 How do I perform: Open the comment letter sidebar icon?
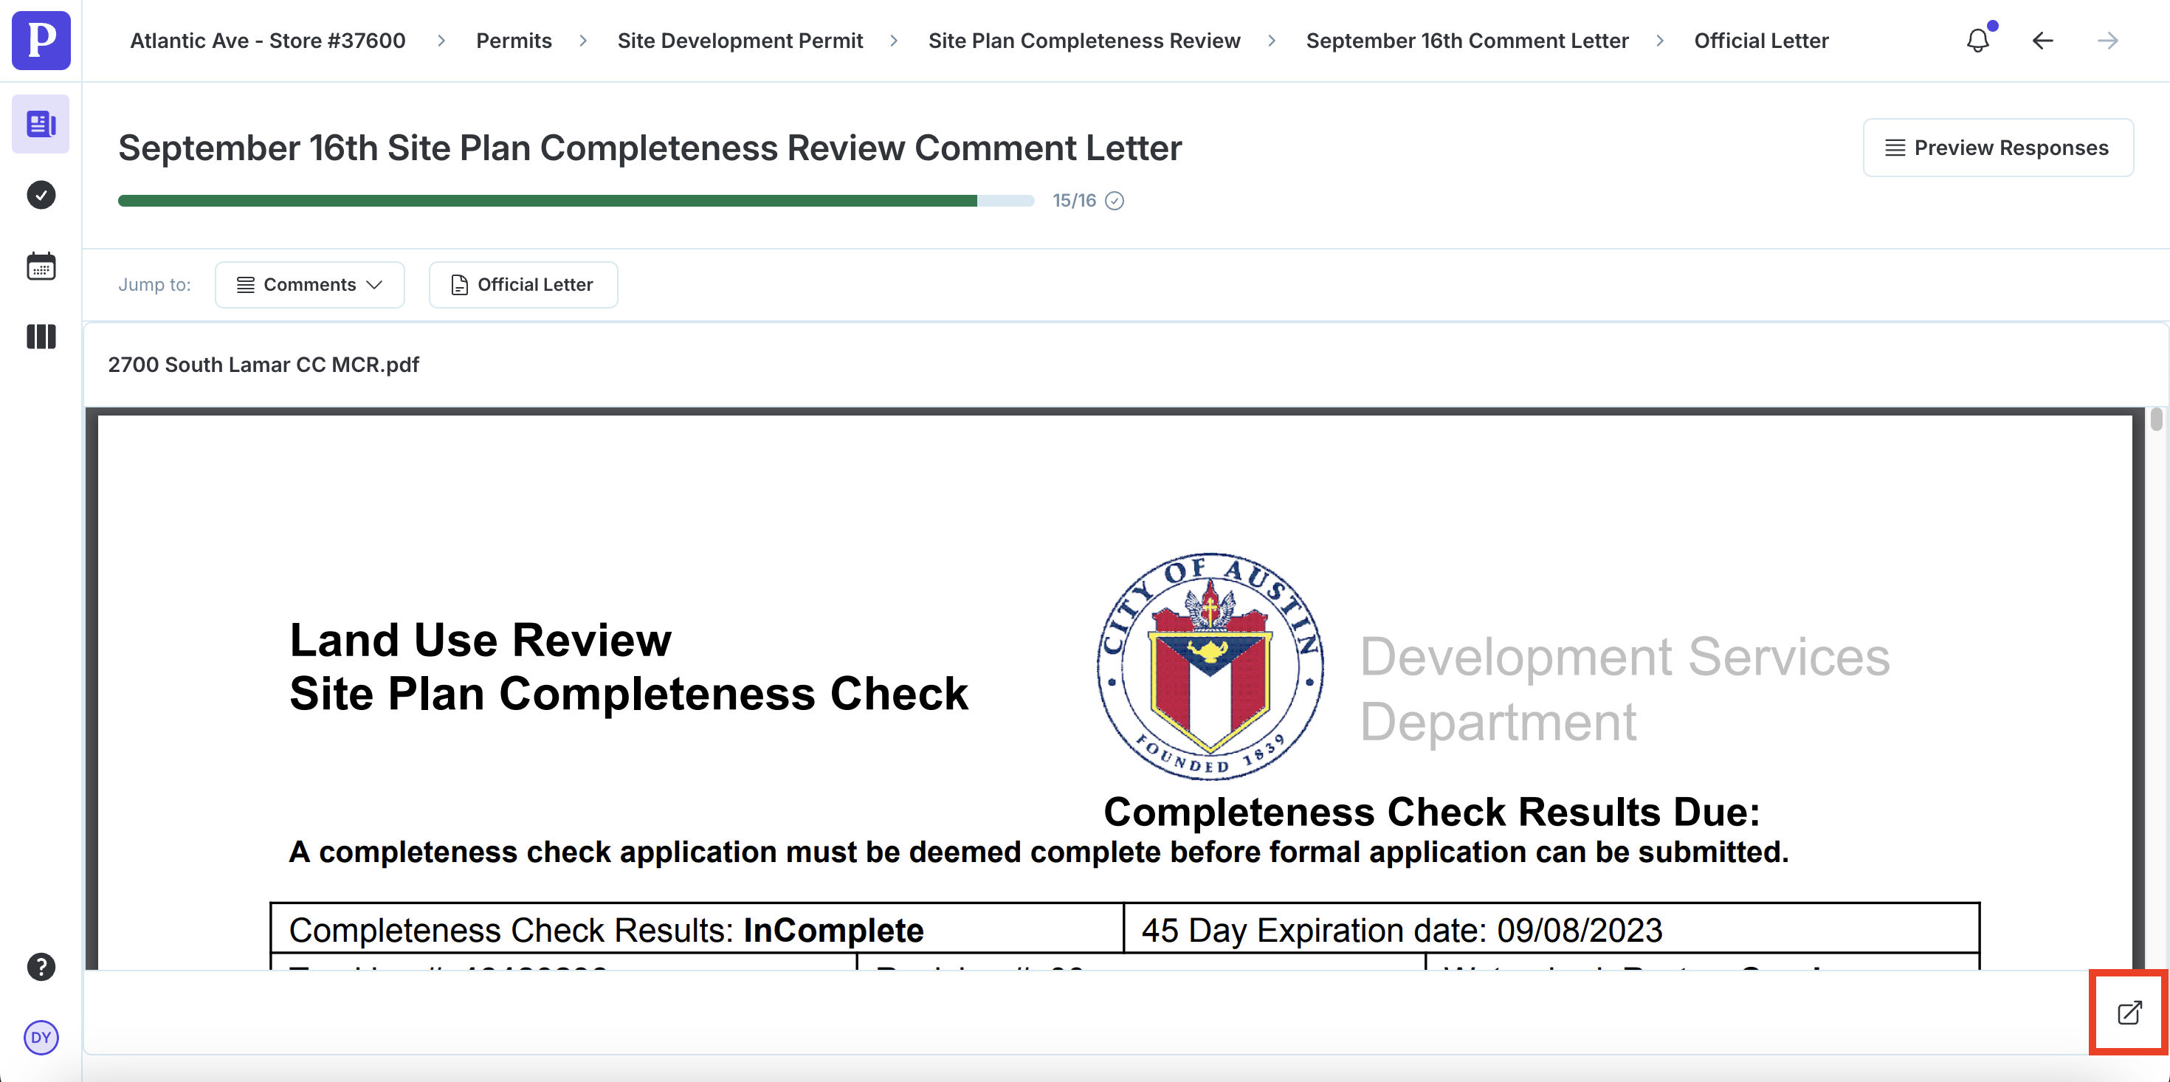[41, 124]
